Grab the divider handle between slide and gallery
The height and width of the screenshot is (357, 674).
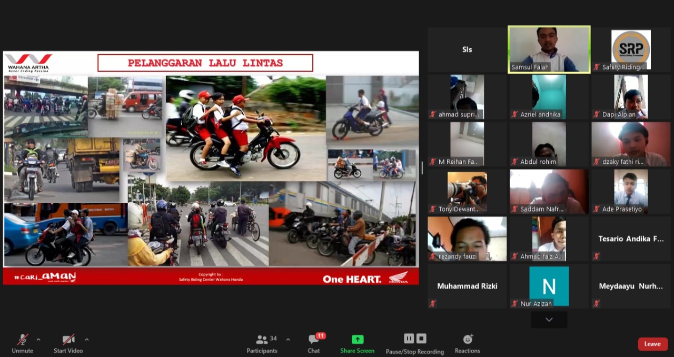pyautogui.click(x=421, y=168)
